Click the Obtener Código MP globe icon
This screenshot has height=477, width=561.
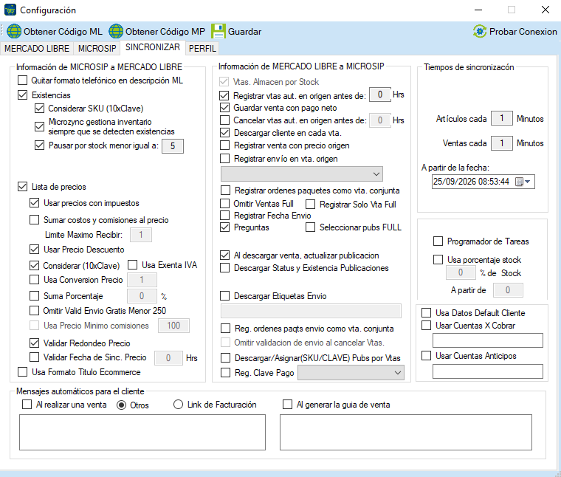pos(116,31)
